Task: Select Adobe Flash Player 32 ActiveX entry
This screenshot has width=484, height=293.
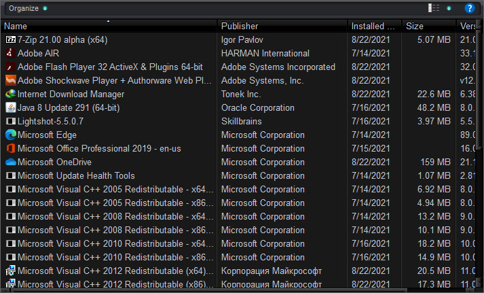Action: (110, 67)
